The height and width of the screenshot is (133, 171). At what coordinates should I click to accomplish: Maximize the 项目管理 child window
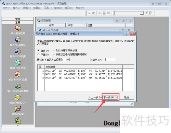[x=123, y=21]
